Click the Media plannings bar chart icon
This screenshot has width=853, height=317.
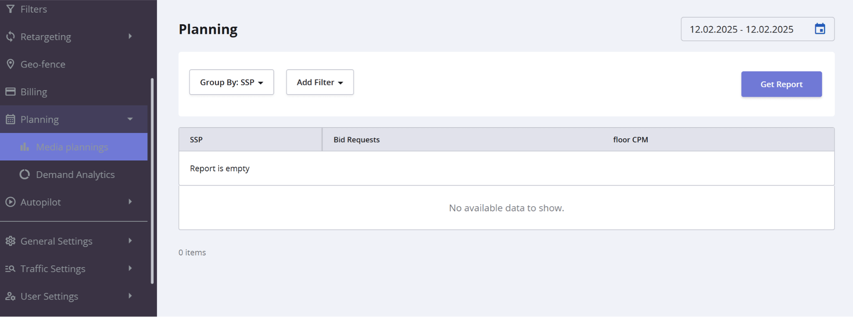pos(25,147)
